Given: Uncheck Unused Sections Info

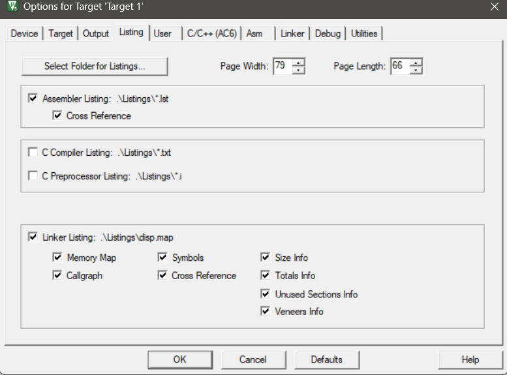Looking at the screenshot, I should (266, 294).
